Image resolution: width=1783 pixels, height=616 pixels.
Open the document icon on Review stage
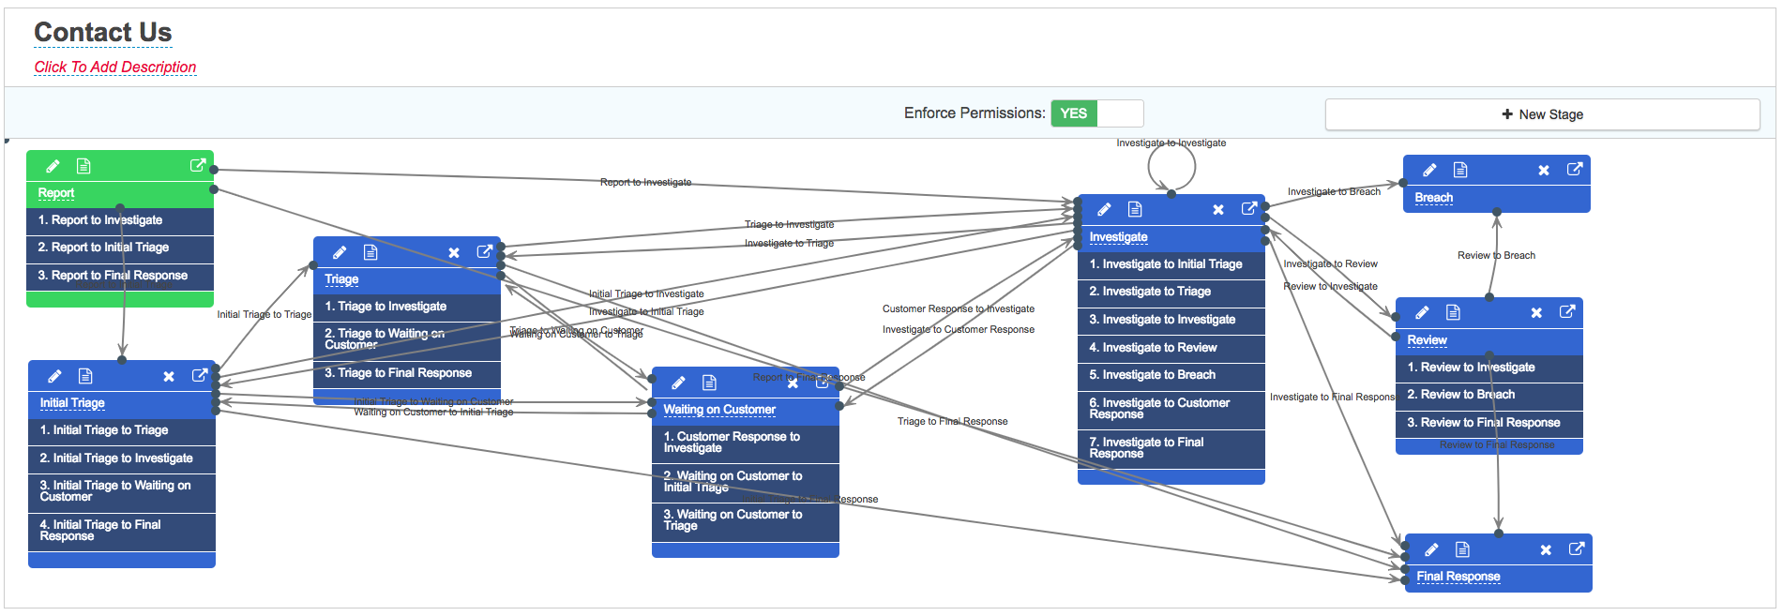coord(1453,312)
